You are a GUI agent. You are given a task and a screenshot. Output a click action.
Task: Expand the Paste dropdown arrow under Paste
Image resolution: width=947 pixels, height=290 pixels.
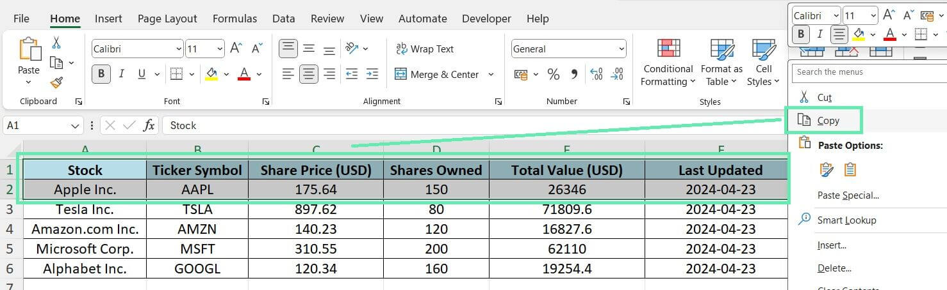tap(29, 82)
